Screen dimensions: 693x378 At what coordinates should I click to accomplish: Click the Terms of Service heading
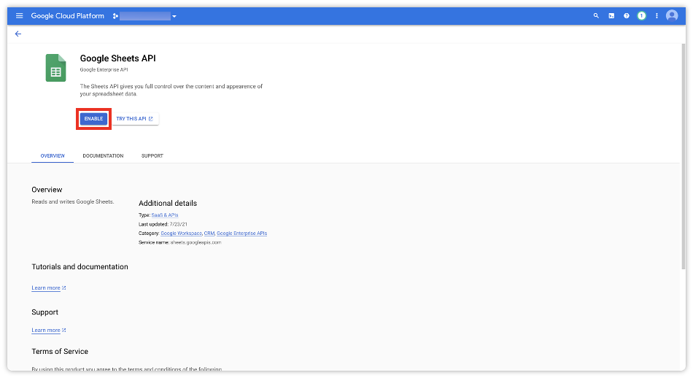[x=60, y=352]
